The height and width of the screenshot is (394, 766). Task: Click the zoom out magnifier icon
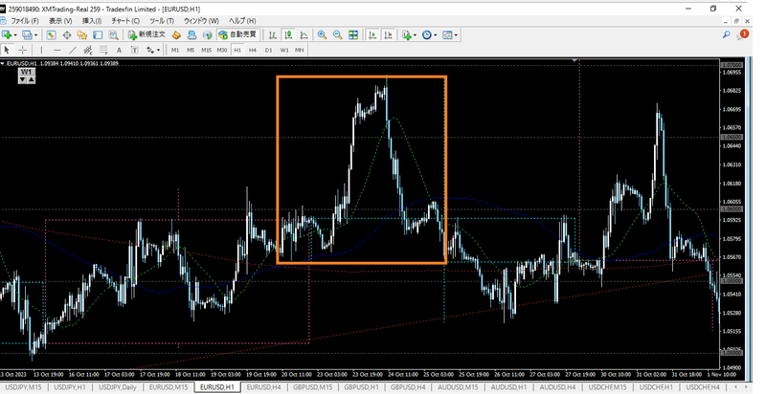coord(338,34)
